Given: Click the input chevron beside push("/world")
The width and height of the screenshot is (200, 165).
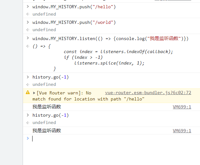Looking at the screenshot, I should (x=28, y=22).
